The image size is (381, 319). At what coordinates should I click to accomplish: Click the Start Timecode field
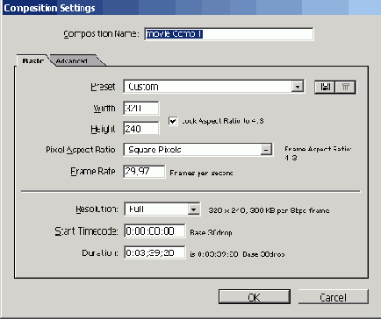(155, 231)
